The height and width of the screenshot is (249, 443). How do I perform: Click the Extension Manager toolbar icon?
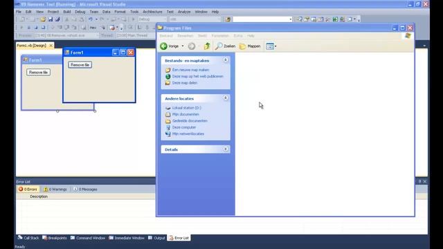[342, 19]
